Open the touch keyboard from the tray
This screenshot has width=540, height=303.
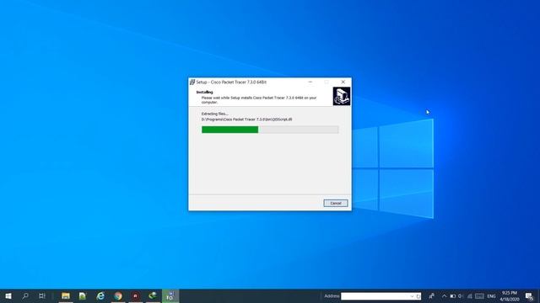pyautogui.click(x=479, y=296)
